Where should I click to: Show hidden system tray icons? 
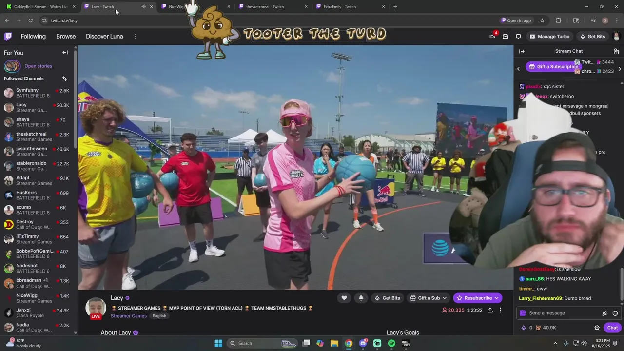[x=555, y=343]
